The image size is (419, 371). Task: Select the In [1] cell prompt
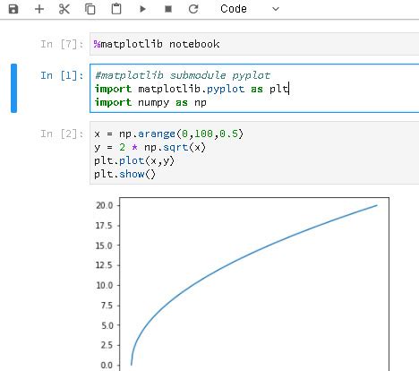[x=62, y=75]
